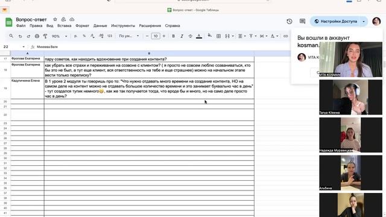Open the version history clock icon
This screenshot has width=386, height=217.
289,22
